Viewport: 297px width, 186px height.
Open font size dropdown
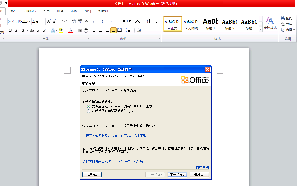[44, 21]
